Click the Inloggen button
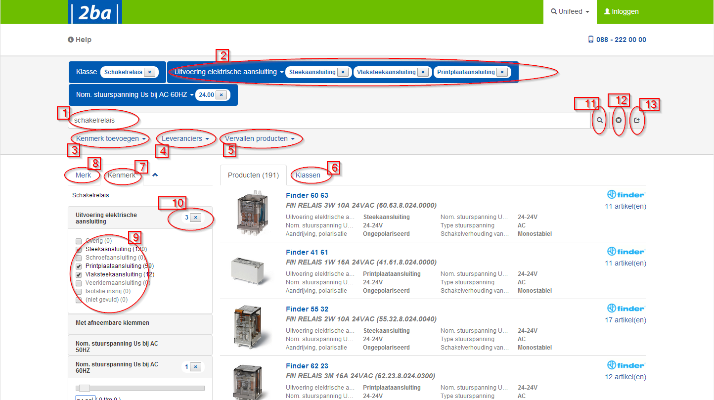Screen dimensions: 714x400 pos(621,12)
